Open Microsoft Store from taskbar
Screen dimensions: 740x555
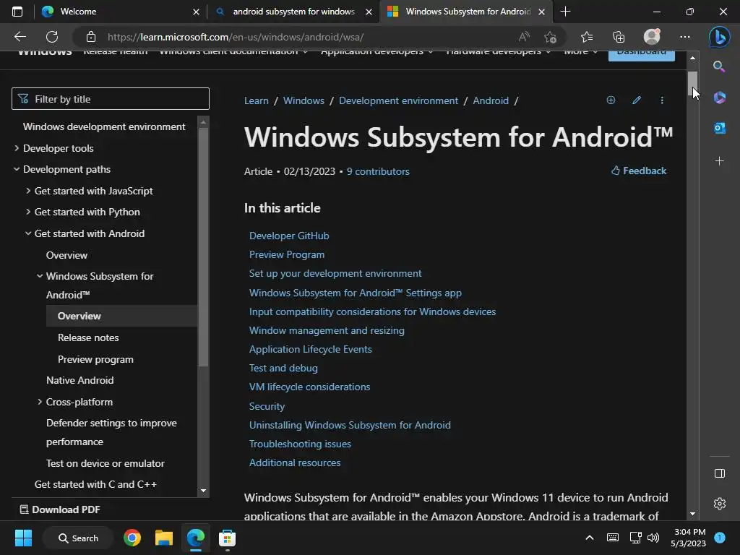point(227,538)
